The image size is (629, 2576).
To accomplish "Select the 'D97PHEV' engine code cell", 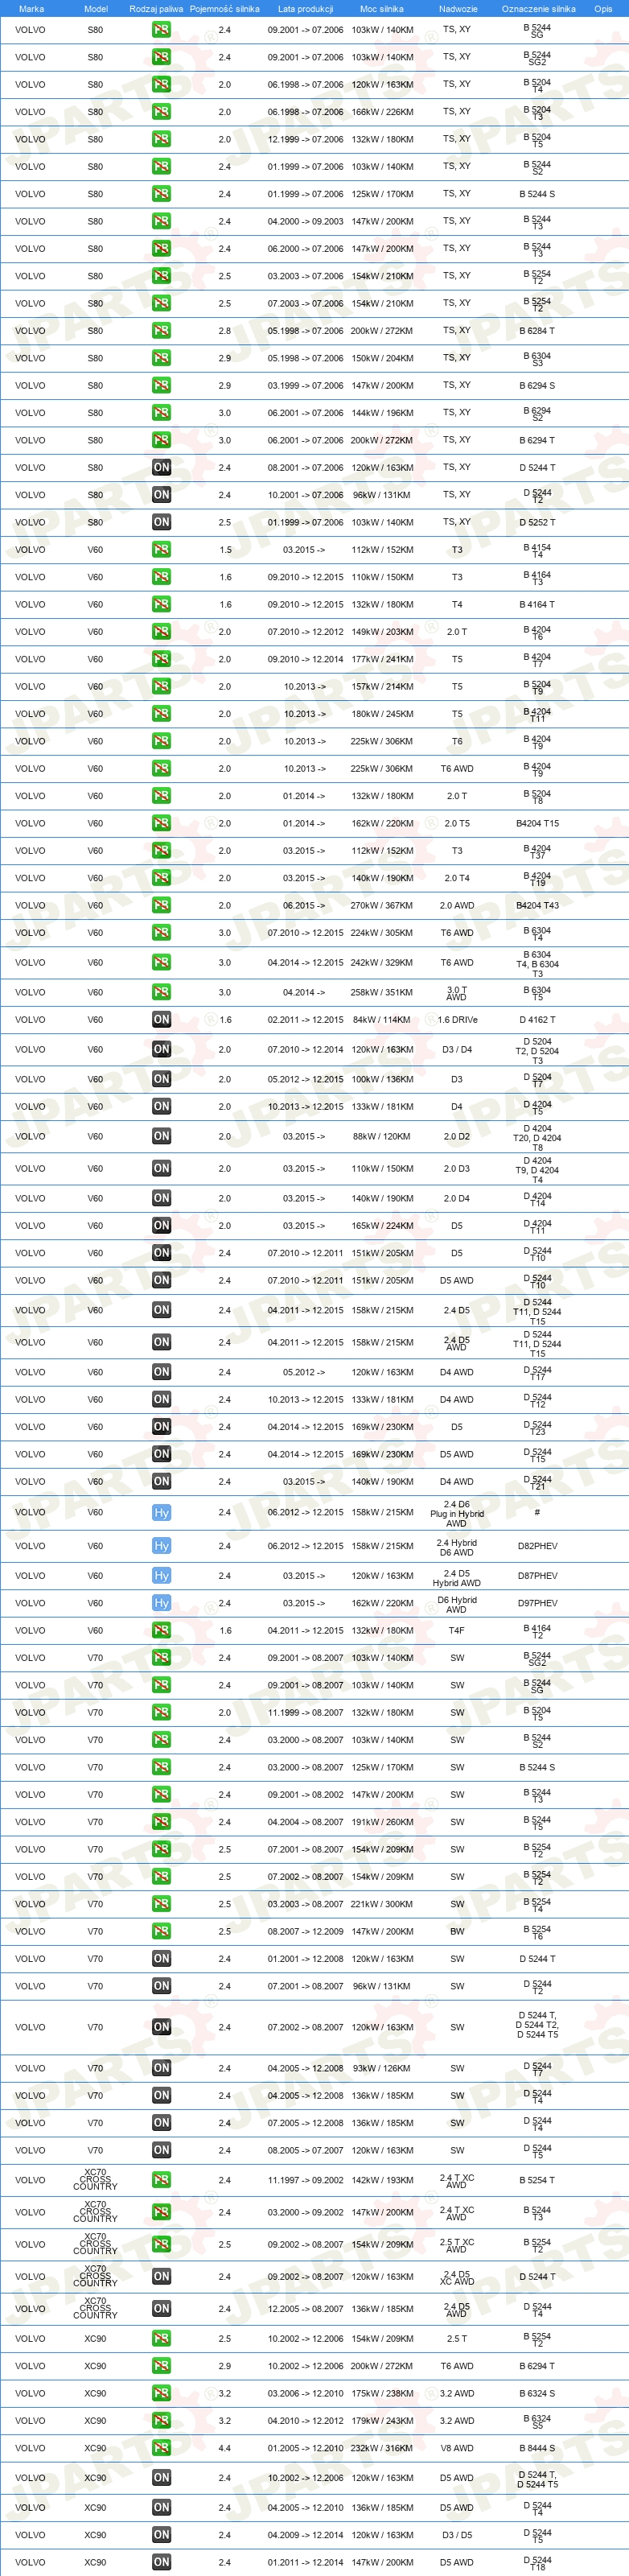I will tap(537, 1603).
